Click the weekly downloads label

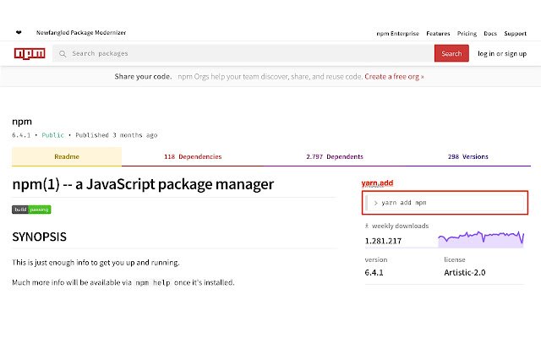pos(400,226)
